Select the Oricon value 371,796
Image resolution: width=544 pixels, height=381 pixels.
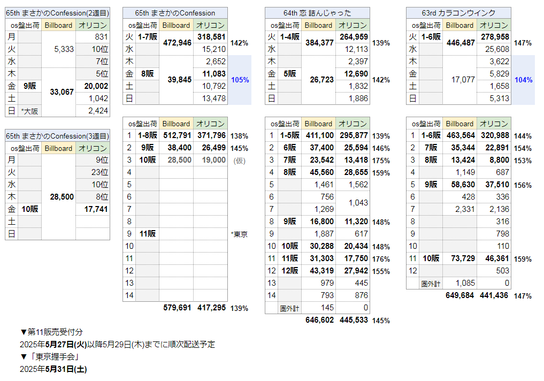coord(212,135)
